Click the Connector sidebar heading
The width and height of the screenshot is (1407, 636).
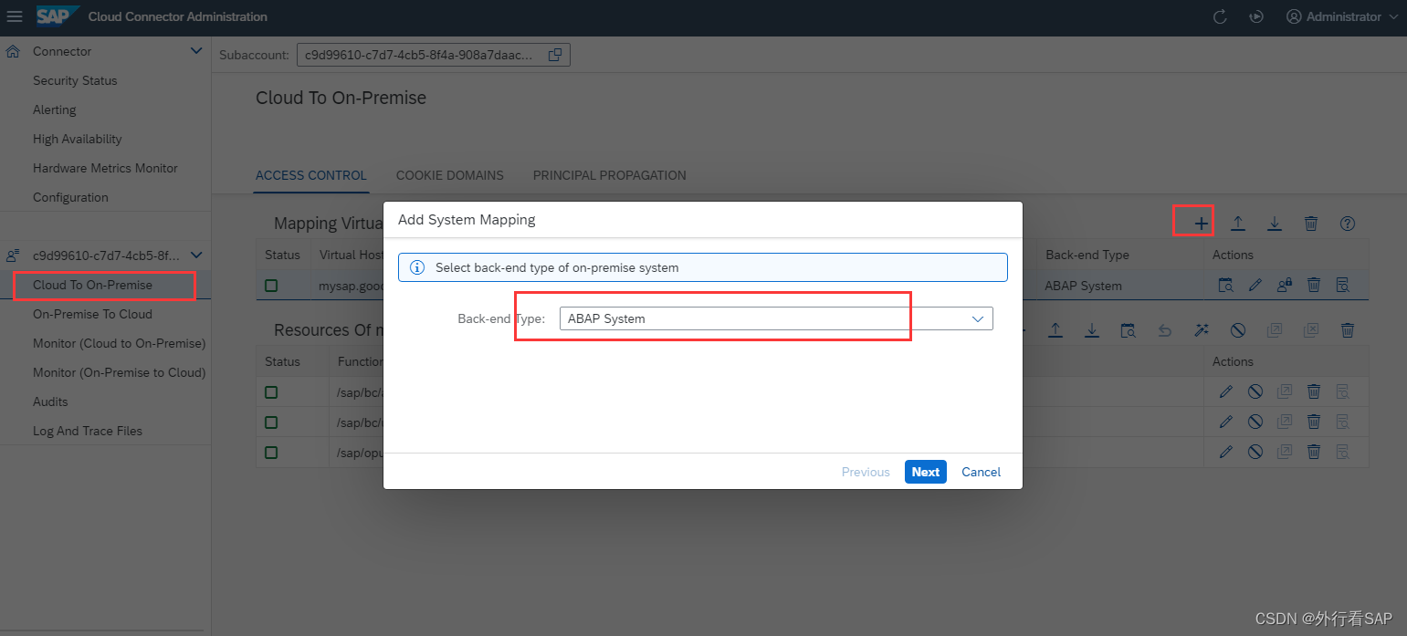(62, 51)
